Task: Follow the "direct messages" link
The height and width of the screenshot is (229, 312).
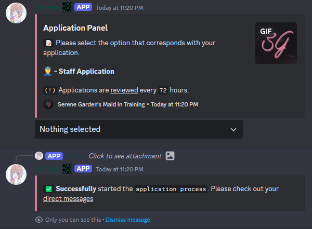Action: 68,198
